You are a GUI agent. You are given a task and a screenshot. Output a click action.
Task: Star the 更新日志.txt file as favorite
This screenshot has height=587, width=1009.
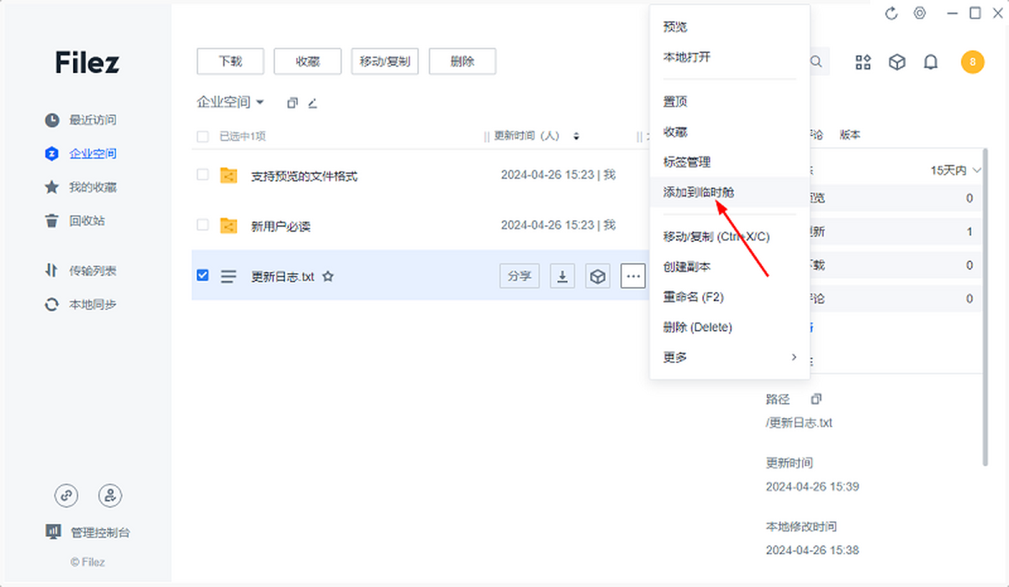pos(328,275)
